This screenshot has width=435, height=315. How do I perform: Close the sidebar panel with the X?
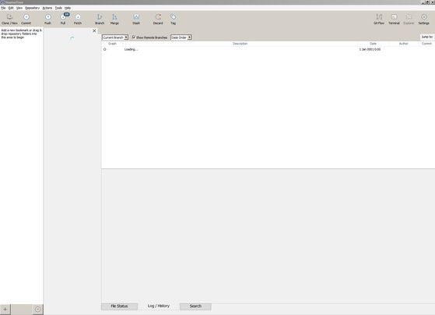click(x=94, y=31)
